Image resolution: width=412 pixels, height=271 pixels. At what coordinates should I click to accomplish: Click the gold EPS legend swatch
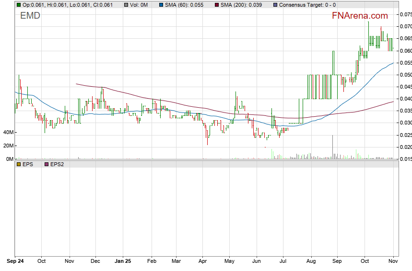(x=19, y=164)
